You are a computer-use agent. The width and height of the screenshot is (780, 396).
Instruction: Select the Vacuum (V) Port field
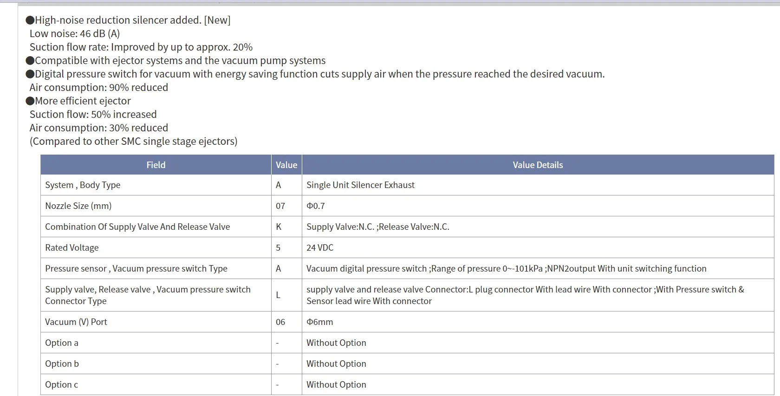click(156, 322)
